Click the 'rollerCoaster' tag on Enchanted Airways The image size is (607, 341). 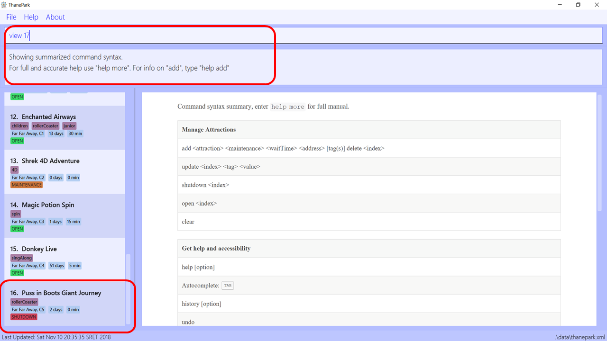(x=46, y=126)
